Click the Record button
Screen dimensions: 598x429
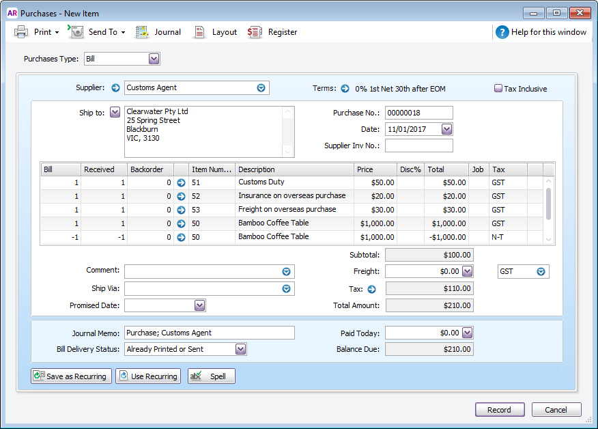click(x=500, y=410)
